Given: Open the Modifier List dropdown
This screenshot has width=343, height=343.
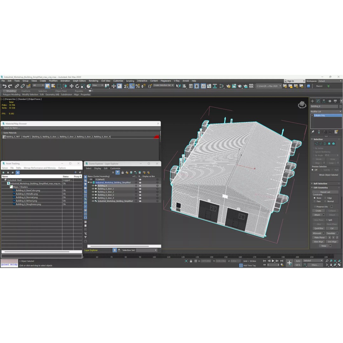Looking at the screenshot, I should (x=326, y=111).
